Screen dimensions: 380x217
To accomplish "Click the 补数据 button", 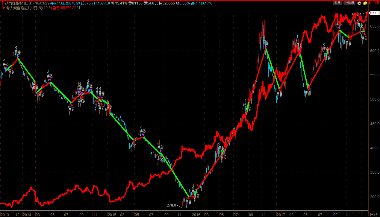I will coord(349,3).
